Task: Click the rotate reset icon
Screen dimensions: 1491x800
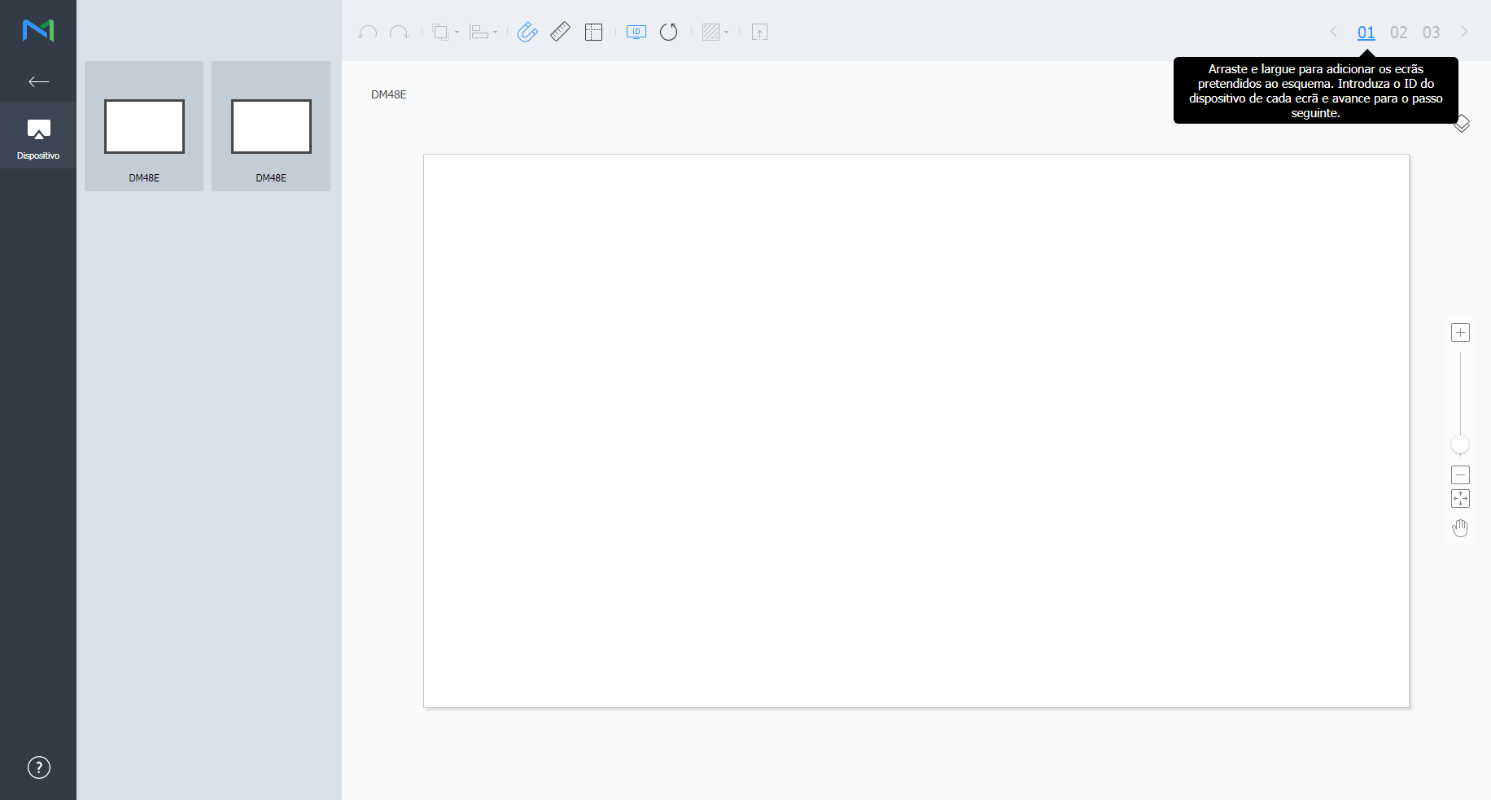Action: pos(668,33)
